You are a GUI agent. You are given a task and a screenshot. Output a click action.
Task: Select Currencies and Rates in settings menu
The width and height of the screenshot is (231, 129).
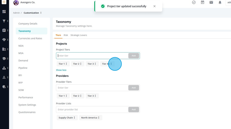(30, 38)
